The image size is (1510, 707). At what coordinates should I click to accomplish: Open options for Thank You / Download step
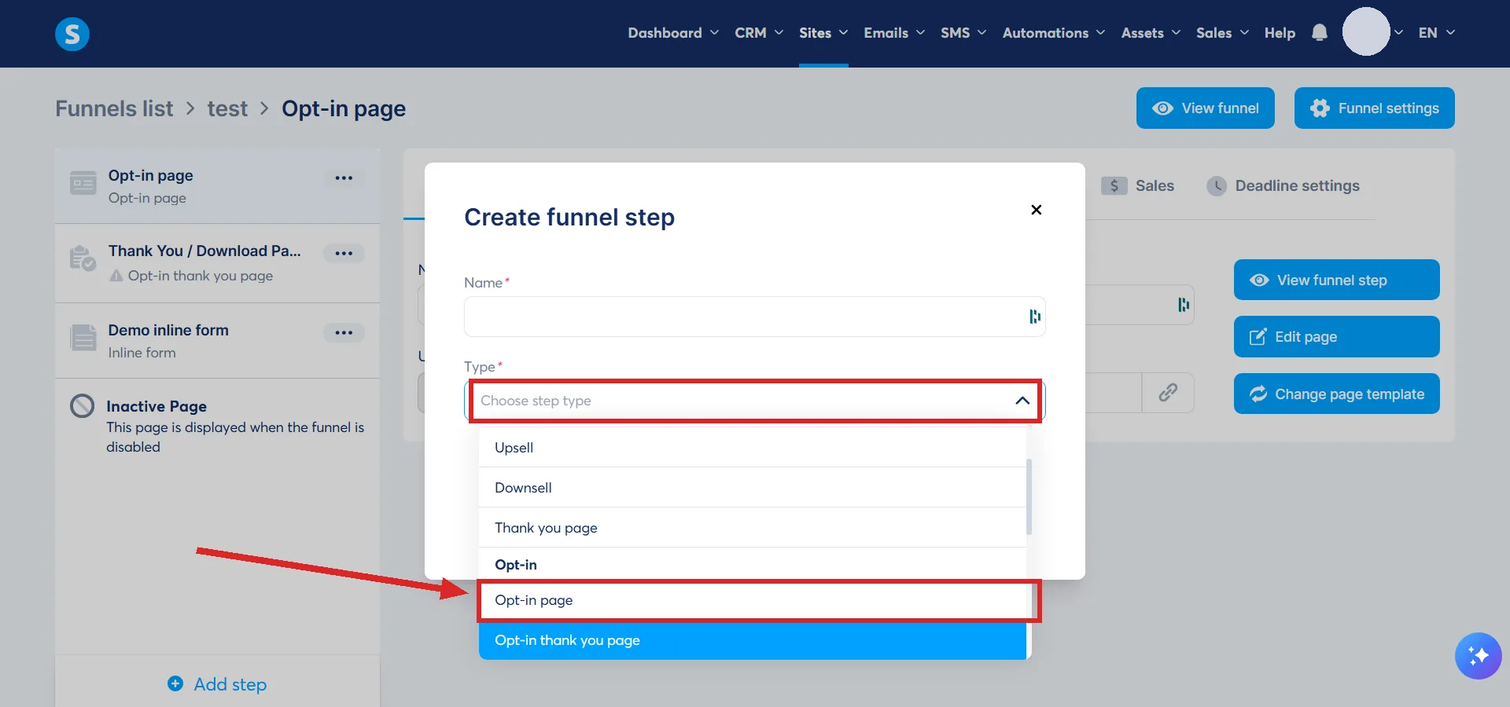click(344, 253)
